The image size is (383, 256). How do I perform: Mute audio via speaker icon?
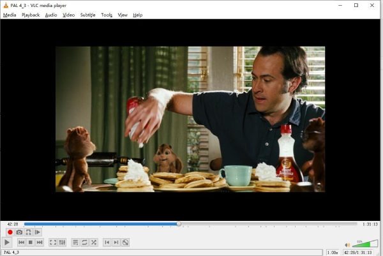(x=347, y=245)
